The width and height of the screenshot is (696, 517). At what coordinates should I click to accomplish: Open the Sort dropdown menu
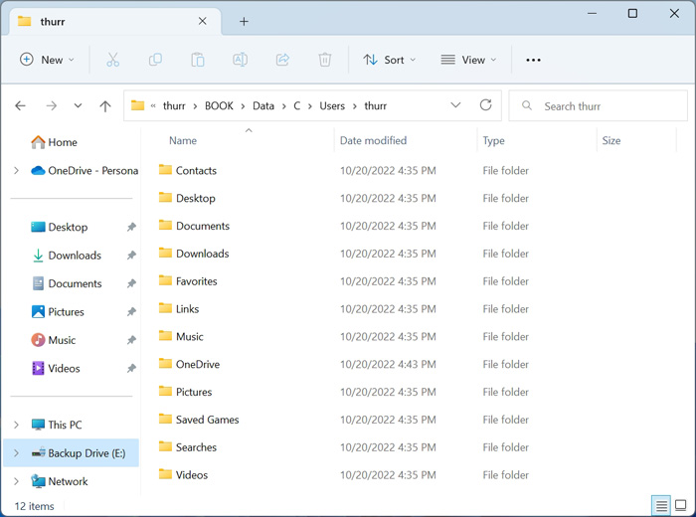pos(390,60)
